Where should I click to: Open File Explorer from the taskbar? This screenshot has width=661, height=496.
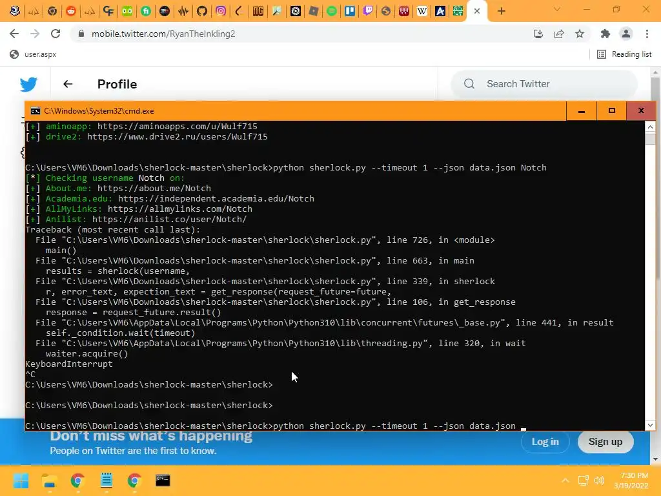49,480
